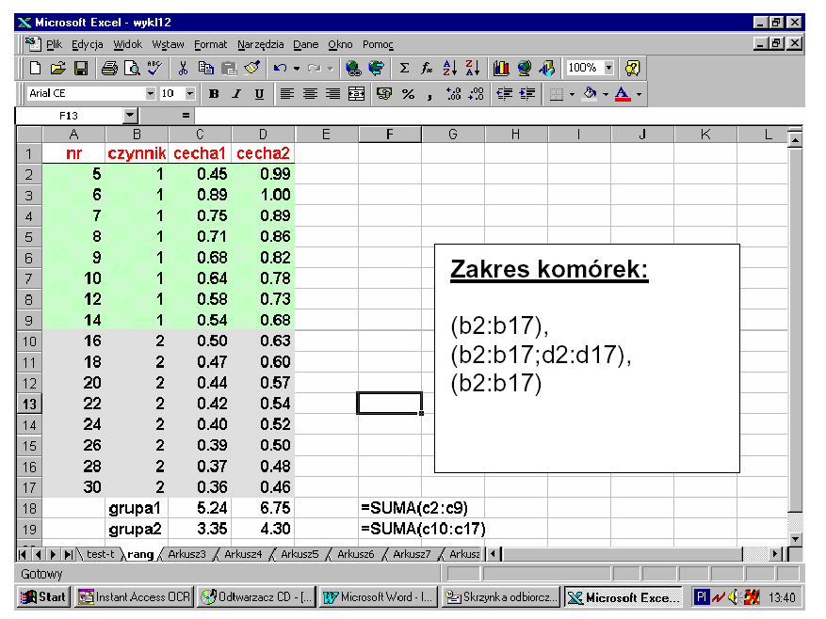The height and width of the screenshot is (619, 826).
Task: Click the Windows Start button
Action: pos(42,596)
